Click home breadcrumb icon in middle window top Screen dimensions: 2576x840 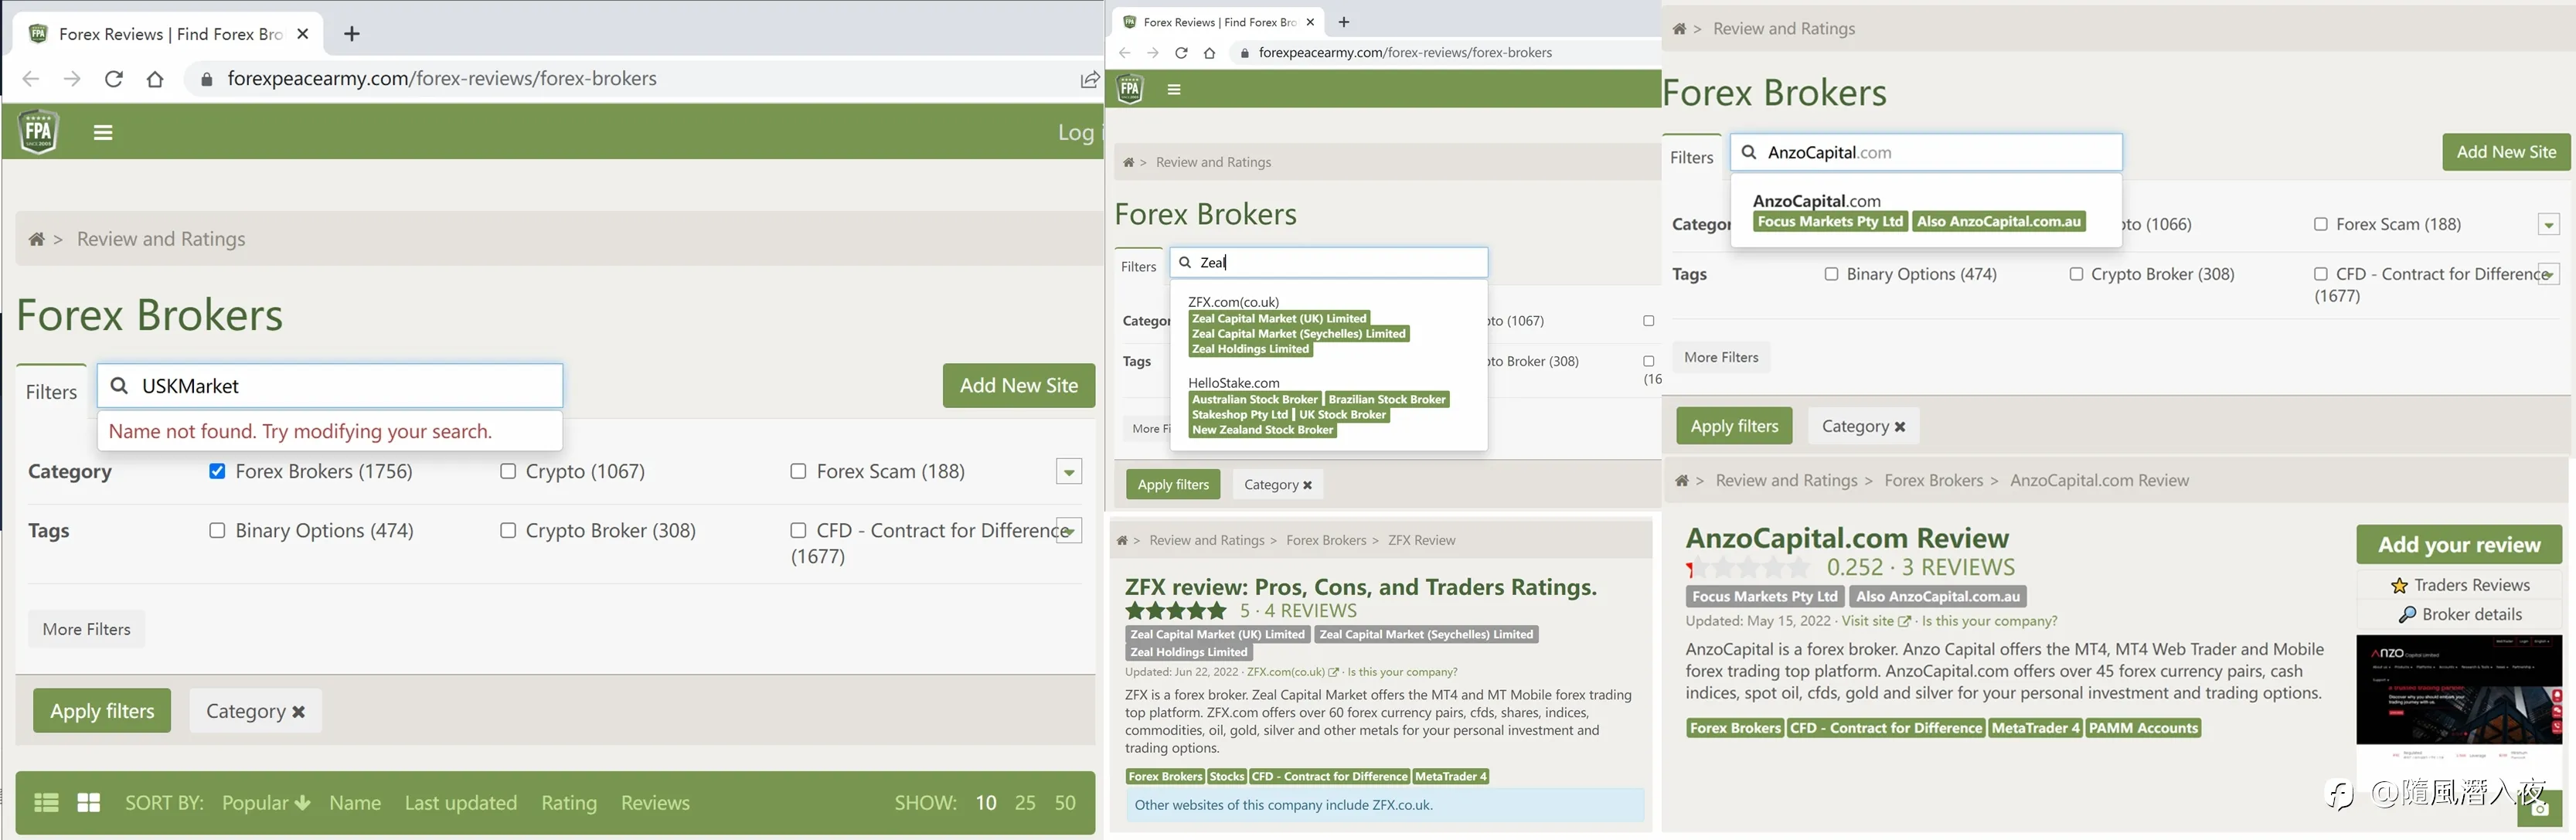click(1128, 162)
